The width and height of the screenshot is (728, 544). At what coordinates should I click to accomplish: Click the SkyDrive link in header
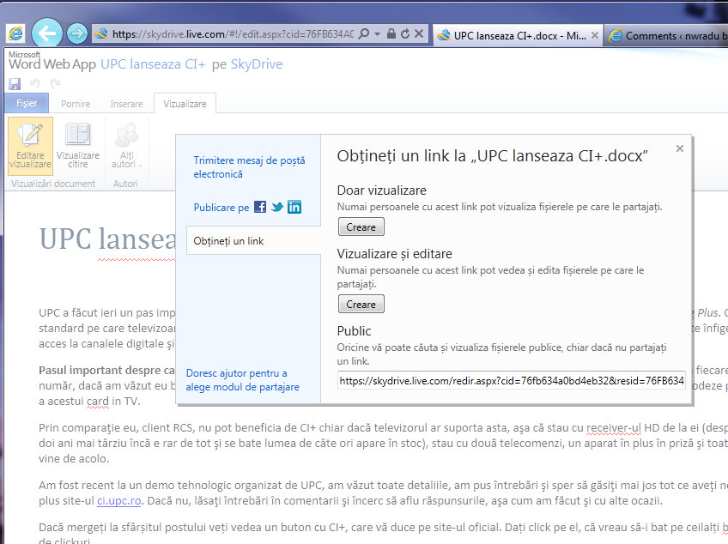257,64
